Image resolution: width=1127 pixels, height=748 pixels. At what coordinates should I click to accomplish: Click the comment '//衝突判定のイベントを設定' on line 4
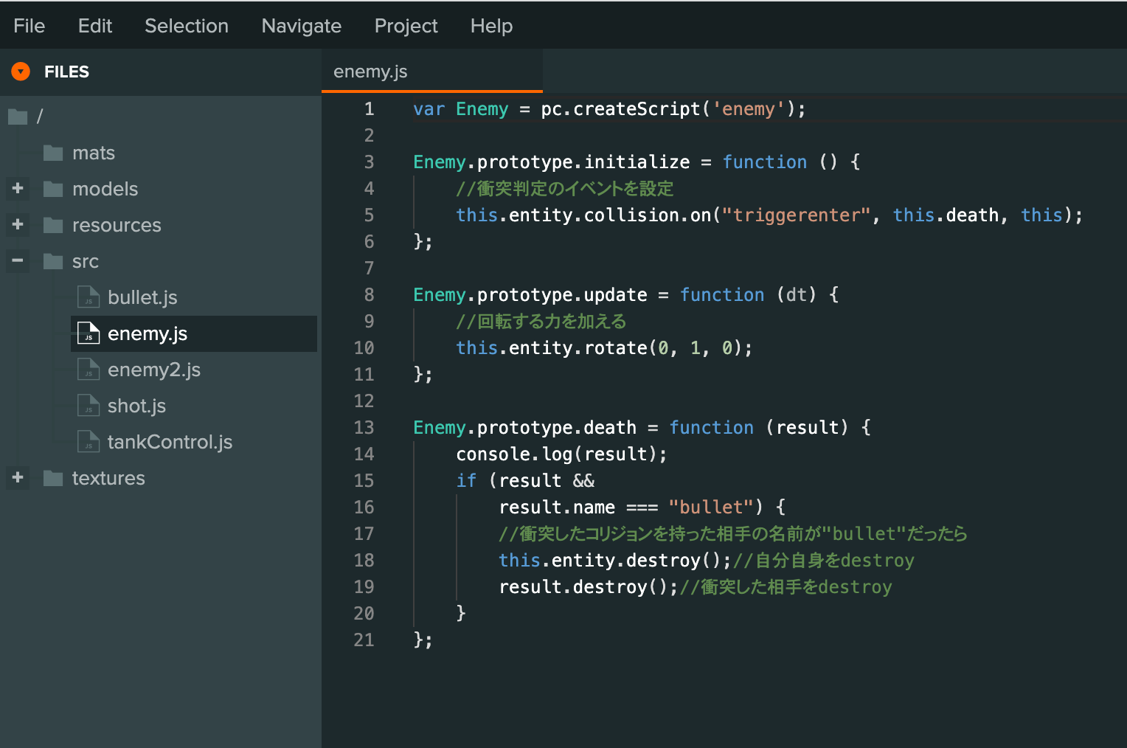(x=565, y=189)
